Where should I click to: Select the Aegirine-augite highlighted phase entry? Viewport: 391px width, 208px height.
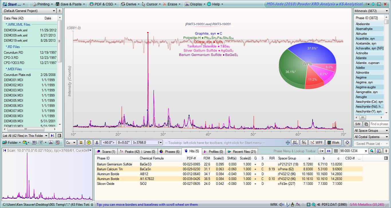point(366,87)
